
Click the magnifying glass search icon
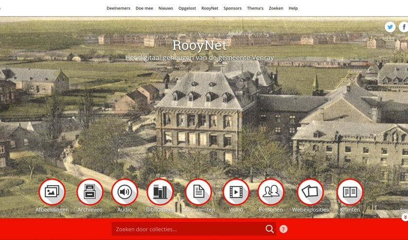[269, 229]
